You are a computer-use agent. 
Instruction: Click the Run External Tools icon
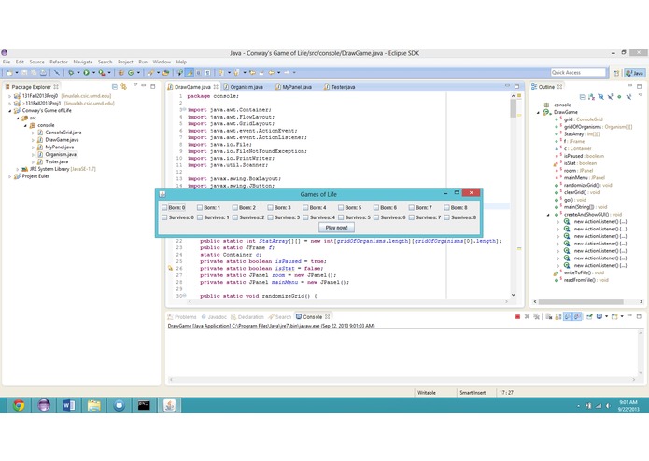(x=102, y=73)
